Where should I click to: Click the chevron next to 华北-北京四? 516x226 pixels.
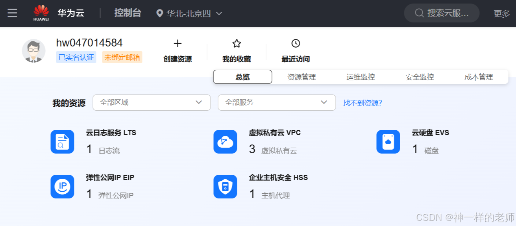click(x=219, y=14)
